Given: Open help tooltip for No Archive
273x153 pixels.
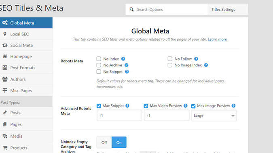Looking at the screenshot, I should [127, 65].
